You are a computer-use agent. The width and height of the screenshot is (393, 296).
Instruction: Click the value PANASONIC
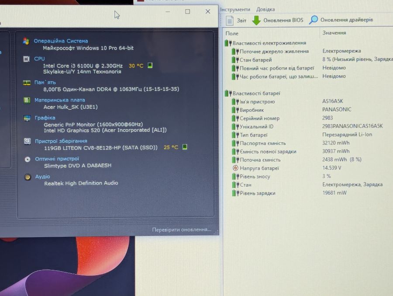tap(337, 109)
